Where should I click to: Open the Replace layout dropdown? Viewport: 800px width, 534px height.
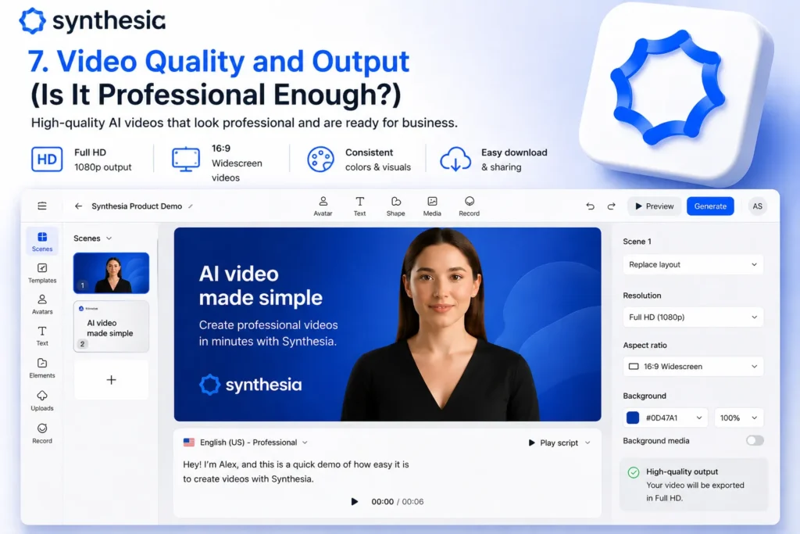pos(693,264)
